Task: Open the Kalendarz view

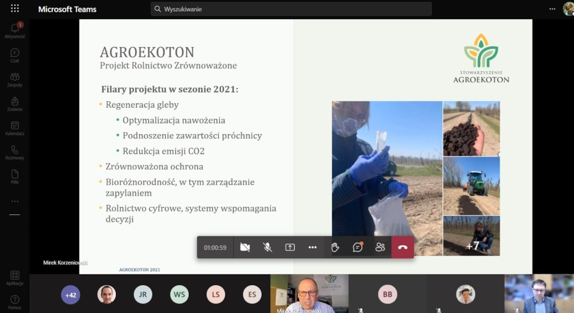Action: 15,128
